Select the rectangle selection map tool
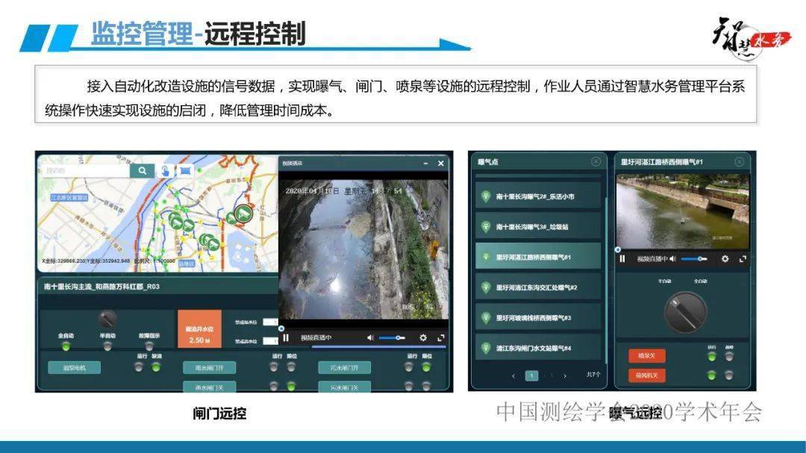The width and height of the screenshot is (806, 453). tap(184, 170)
